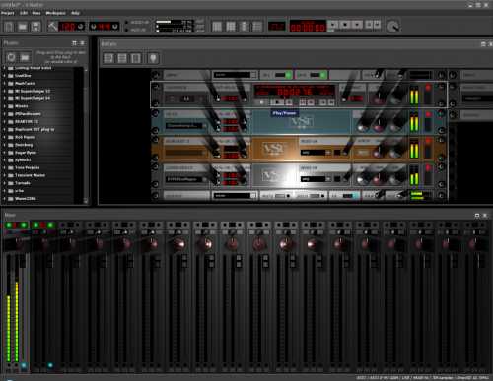Open the black dropdown in the orange VSTi module
493x381 pixels.
click(316, 153)
